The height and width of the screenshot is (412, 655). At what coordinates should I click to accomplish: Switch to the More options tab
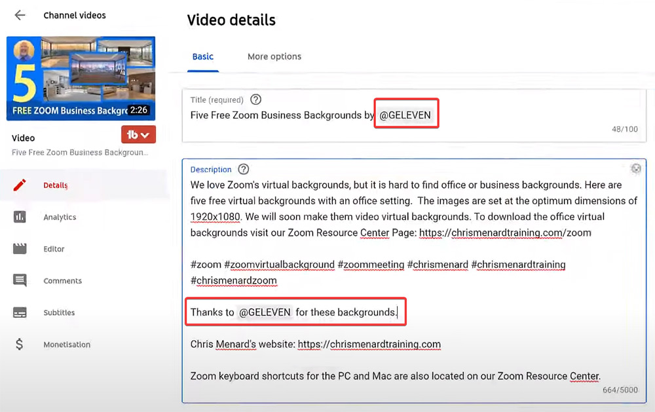(x=274, y=56)
